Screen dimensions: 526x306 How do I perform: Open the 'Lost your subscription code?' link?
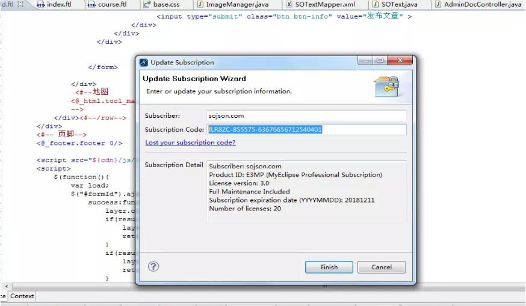pyautogui.click(x=190, y=142)
